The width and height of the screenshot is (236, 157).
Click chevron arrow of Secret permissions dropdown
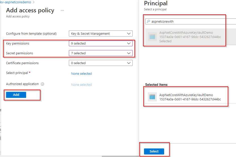[x=129, y=53]
